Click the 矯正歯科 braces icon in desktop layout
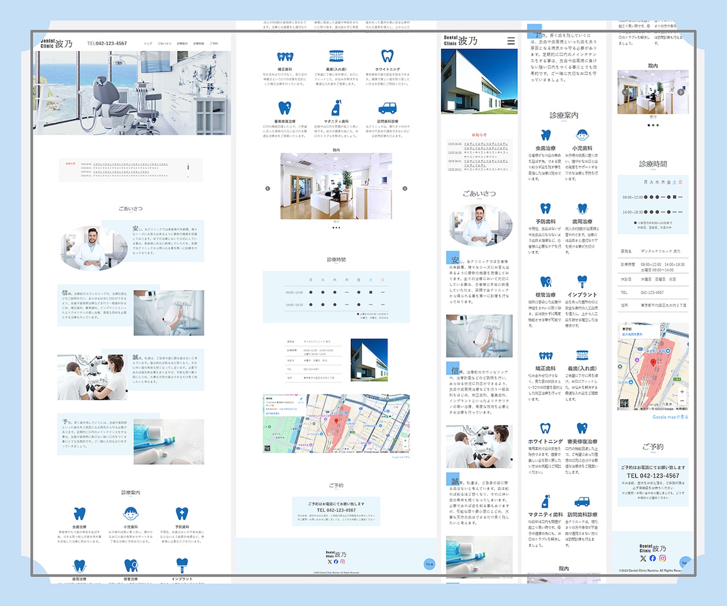This screenshot has height=606, width=727. coord(285,57)
